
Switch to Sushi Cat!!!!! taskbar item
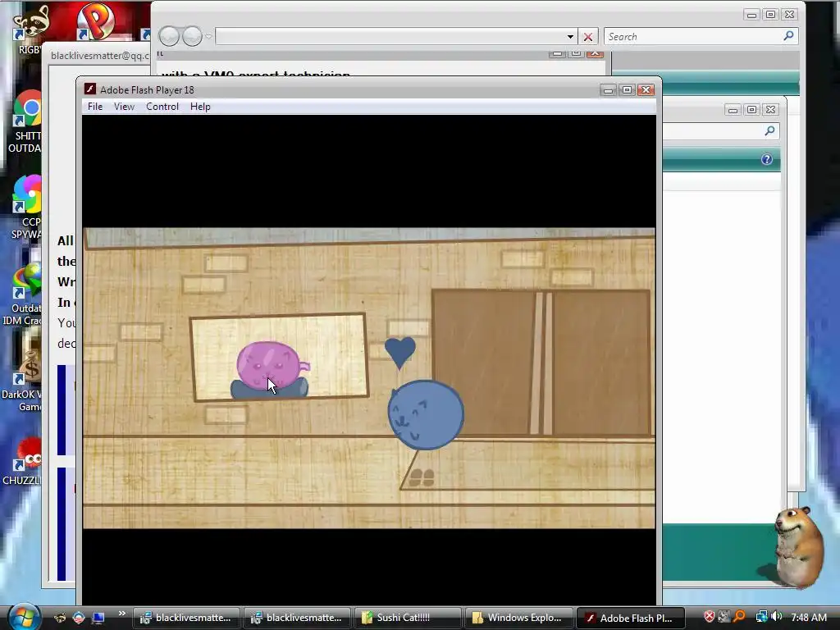[x=408, y=618]
